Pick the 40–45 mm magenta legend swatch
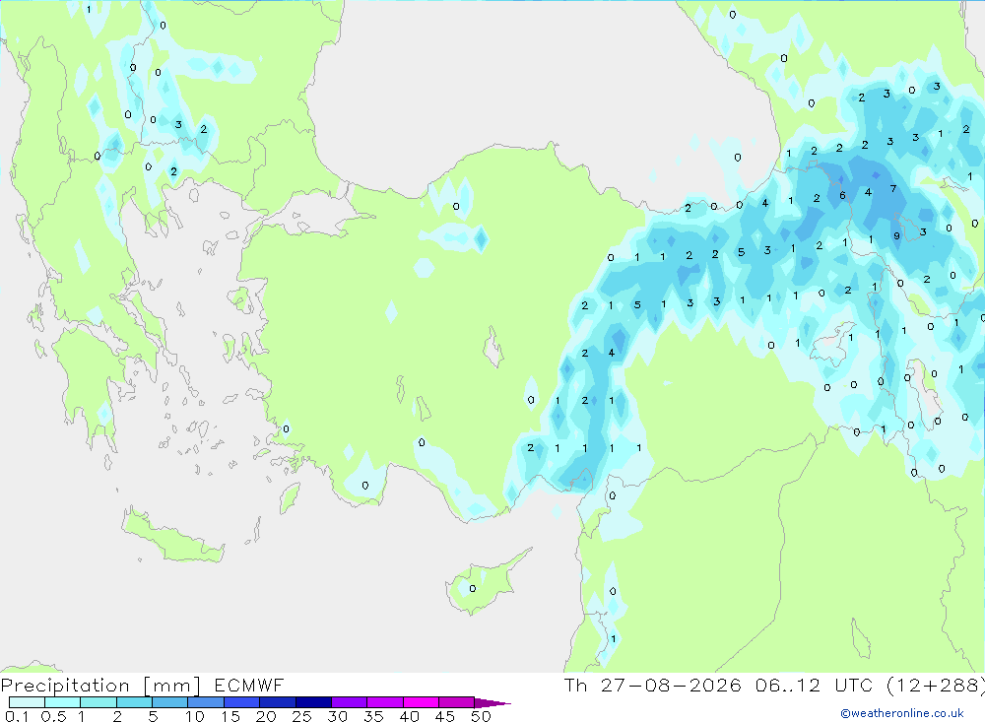 pyautogui.click(x=421, y=702)
